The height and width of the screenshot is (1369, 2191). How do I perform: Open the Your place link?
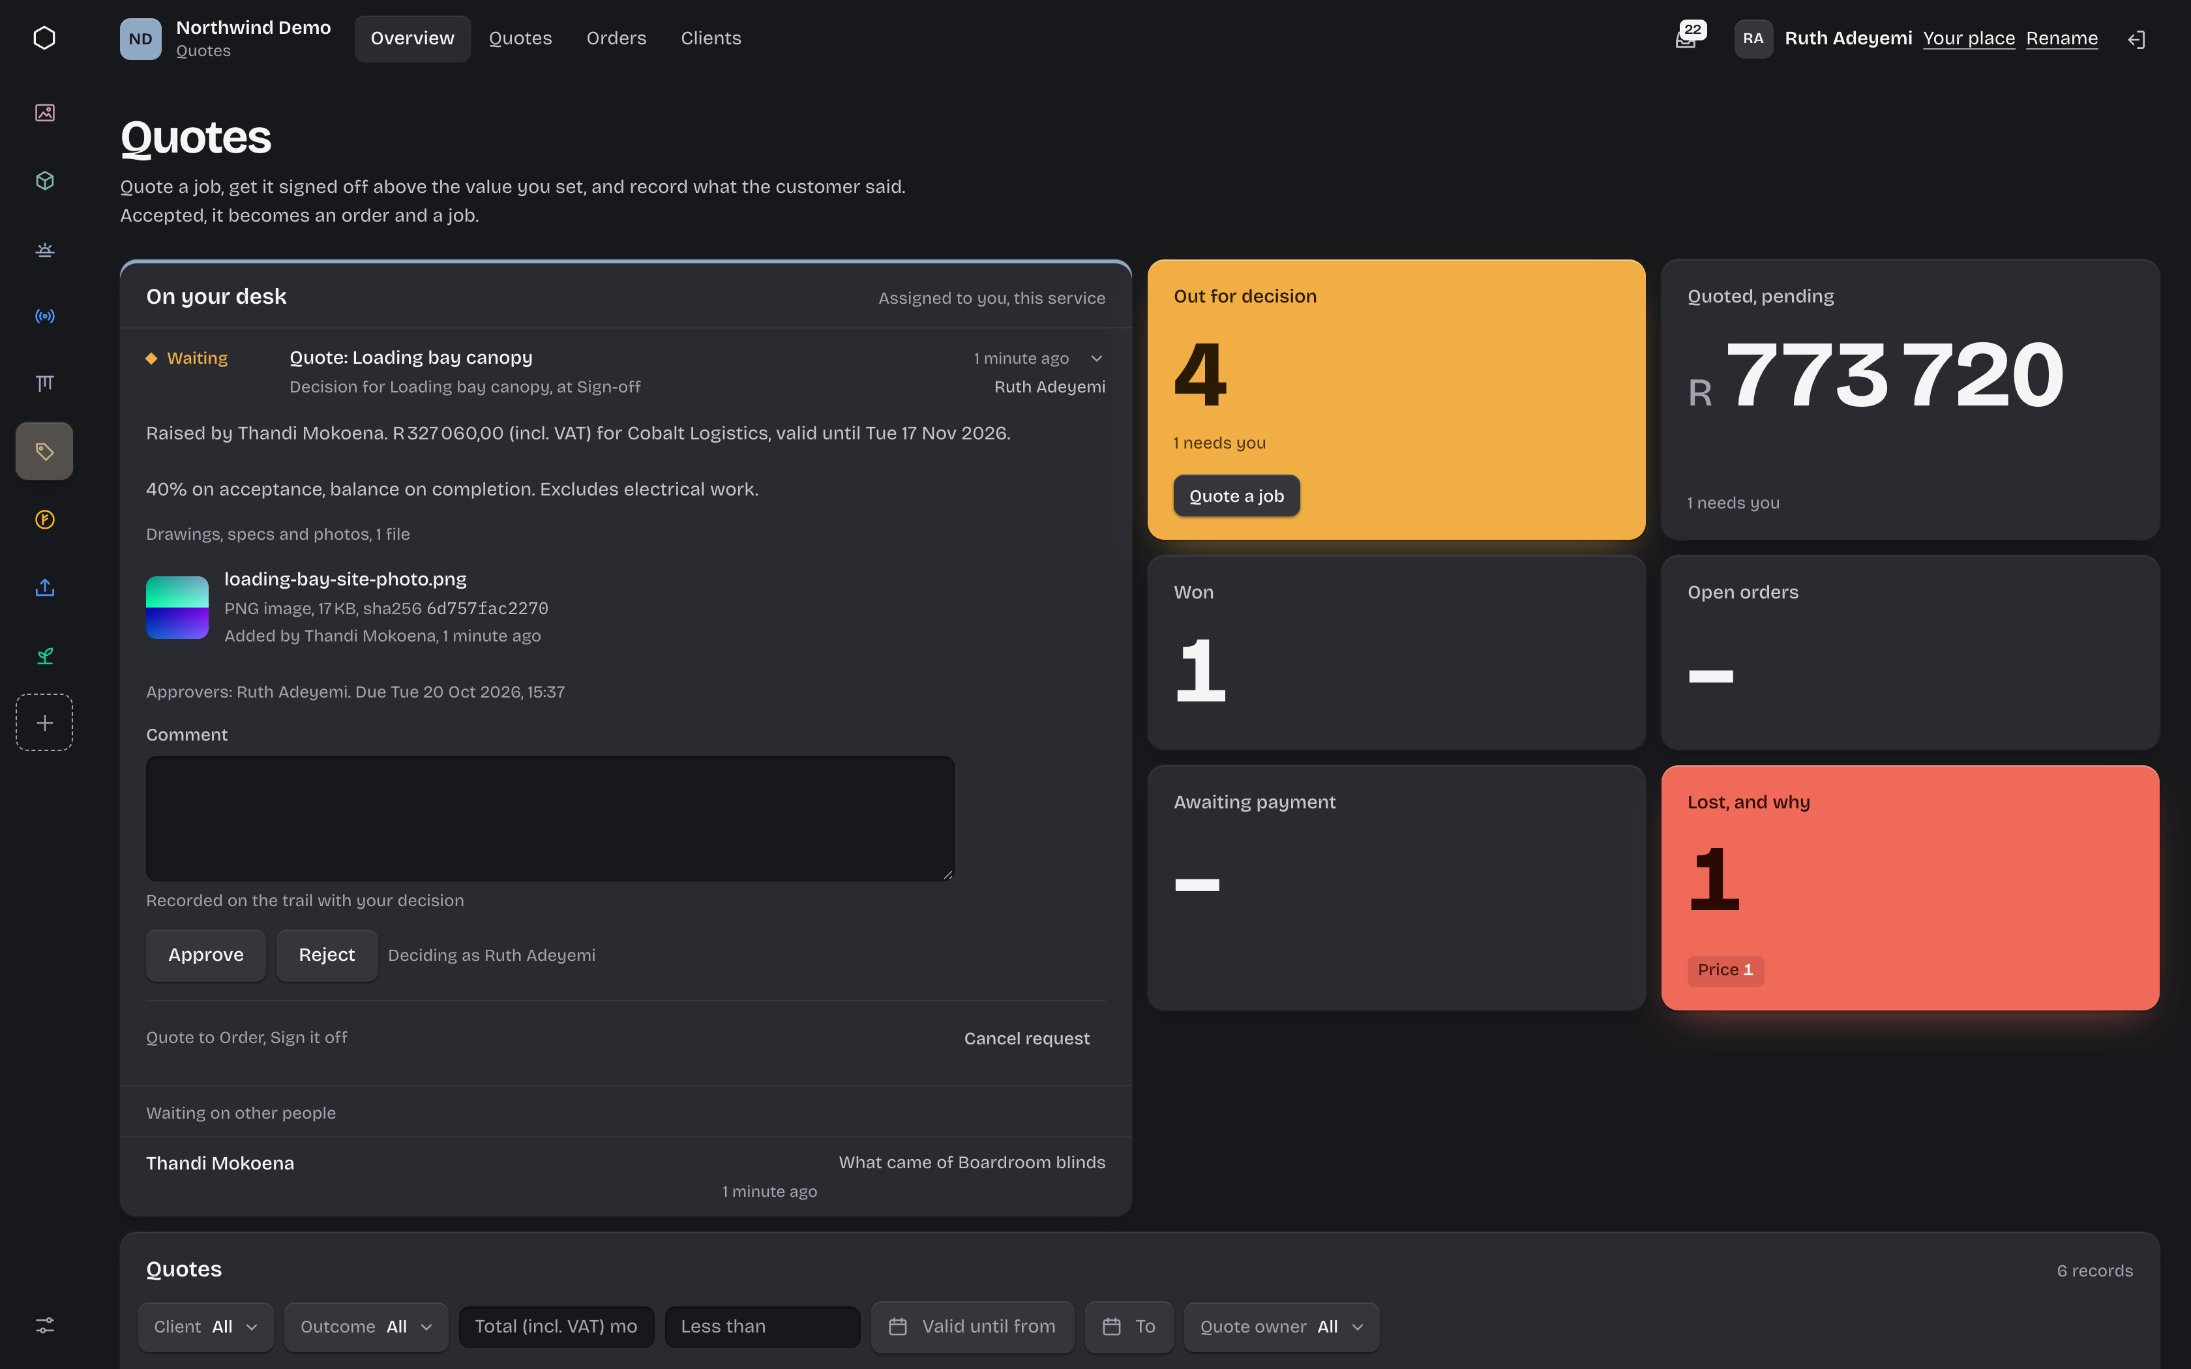[1968, 38]
